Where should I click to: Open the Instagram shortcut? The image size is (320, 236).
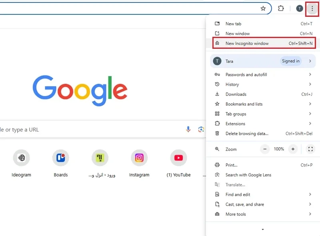click(x=139, y=158)
